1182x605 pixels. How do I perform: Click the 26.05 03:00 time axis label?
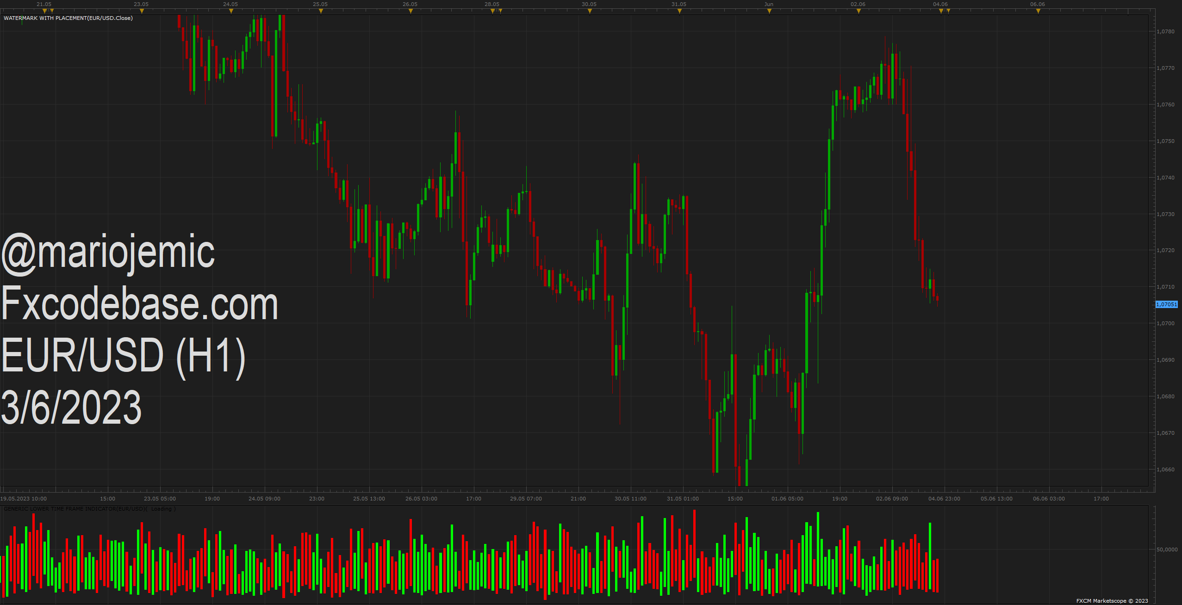click(421, 499)
